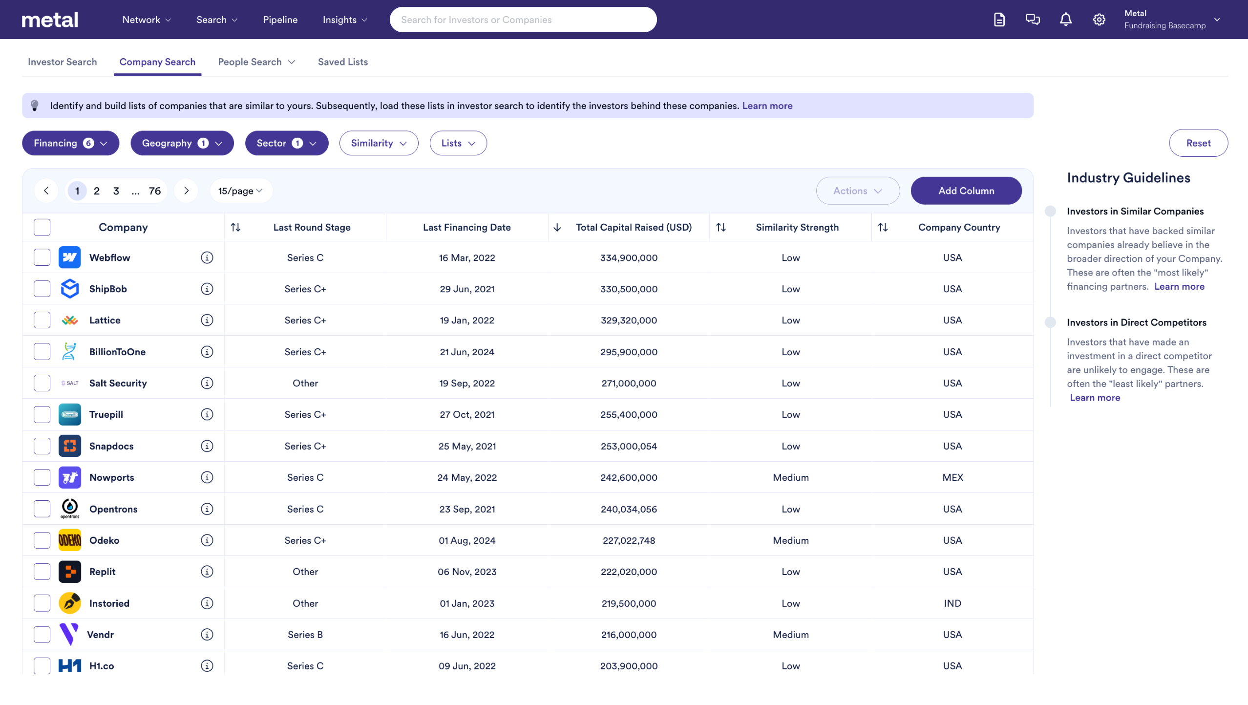The image size is (1248, 705).
Task: Open the Similarity filter dropdown
Action: (x=379, y=143)
